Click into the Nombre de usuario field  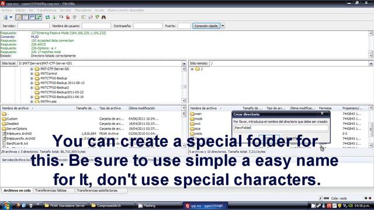(x=96, y=26)
